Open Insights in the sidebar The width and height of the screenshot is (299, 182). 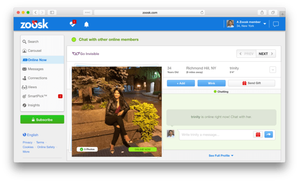click(42, 105)
